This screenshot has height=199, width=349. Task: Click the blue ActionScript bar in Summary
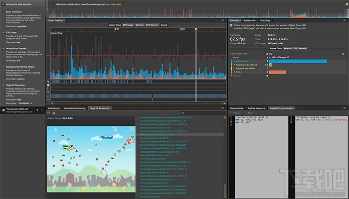pos(298,61)
